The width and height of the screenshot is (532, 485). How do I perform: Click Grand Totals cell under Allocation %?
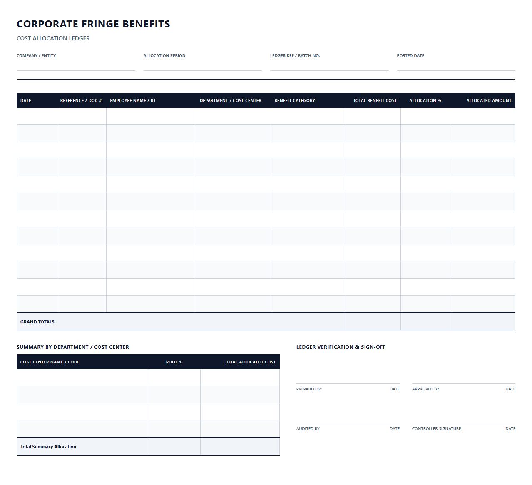pyautogui.click(x=425, y=321)
